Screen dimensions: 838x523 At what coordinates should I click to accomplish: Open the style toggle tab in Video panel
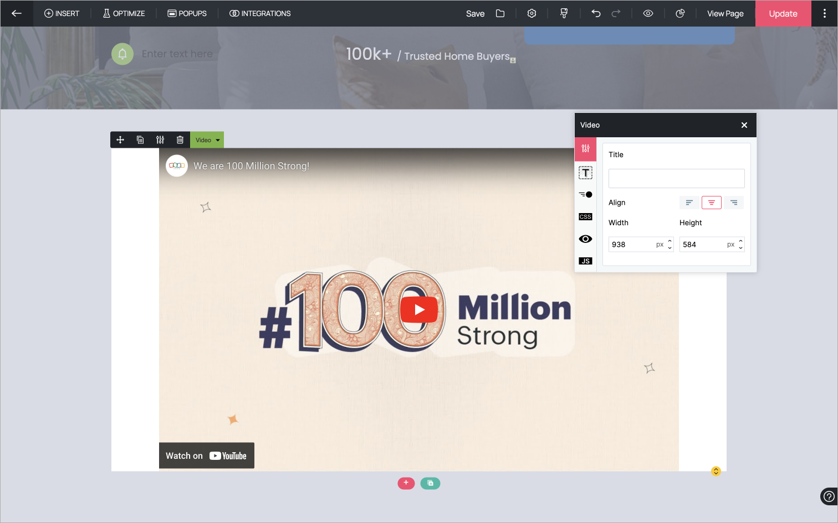(586, 195)
